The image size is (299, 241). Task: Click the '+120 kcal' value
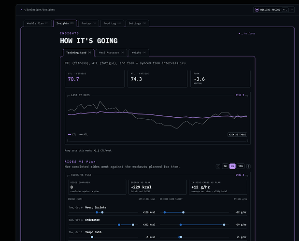149,213
